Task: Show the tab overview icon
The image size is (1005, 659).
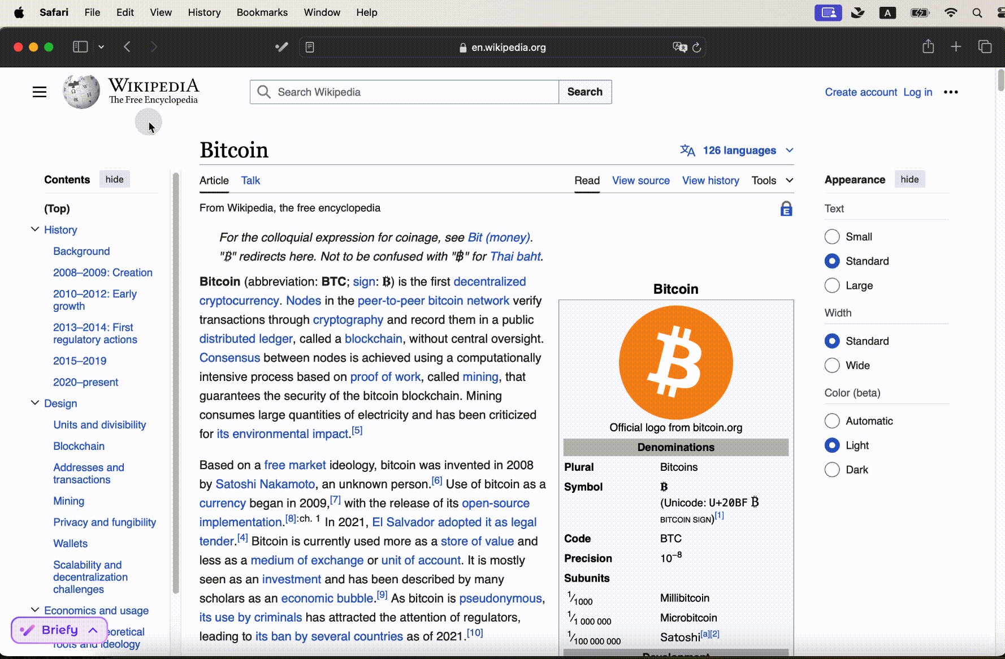Action: tap(985, 47)
